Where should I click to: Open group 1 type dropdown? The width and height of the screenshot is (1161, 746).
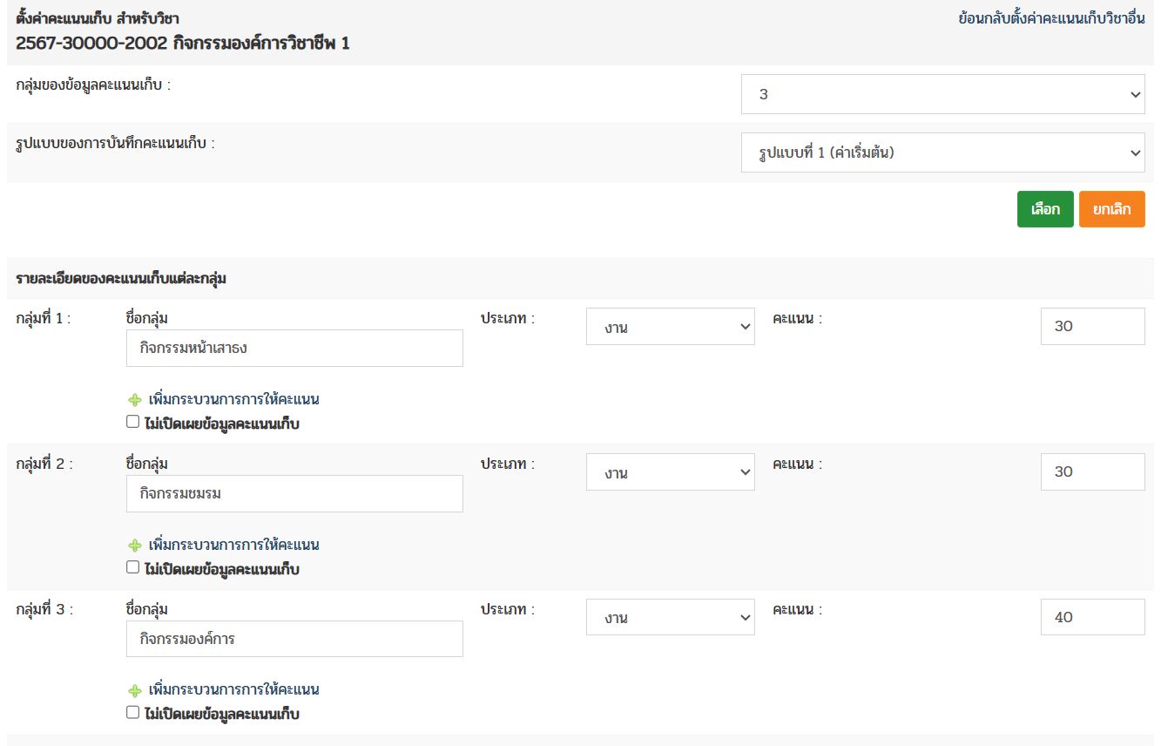tap(670, 327)
